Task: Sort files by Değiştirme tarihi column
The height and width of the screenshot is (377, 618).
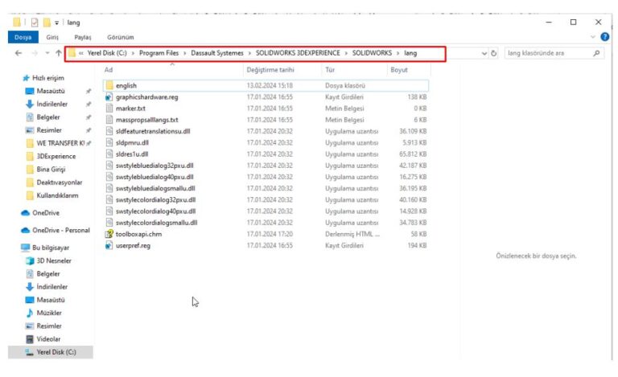Action: click(x=272, y=70)
